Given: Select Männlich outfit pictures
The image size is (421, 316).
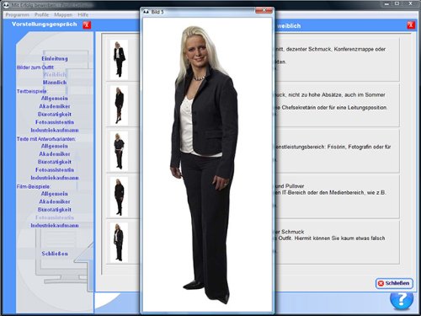Looking at the screenshot, I should coord(55,83).
